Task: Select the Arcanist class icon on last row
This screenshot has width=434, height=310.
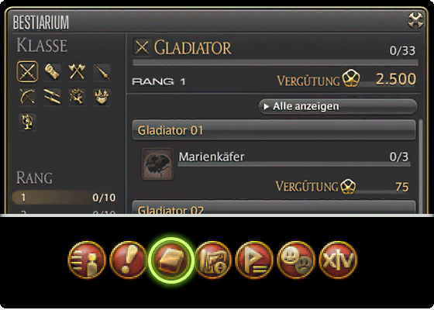Action: point(27,121)
